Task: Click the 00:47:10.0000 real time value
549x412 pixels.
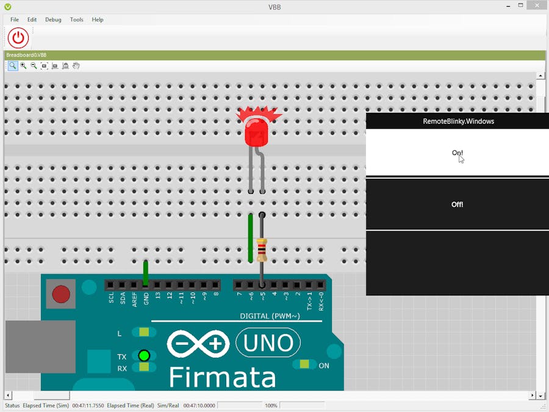Action: coord(199,405)
